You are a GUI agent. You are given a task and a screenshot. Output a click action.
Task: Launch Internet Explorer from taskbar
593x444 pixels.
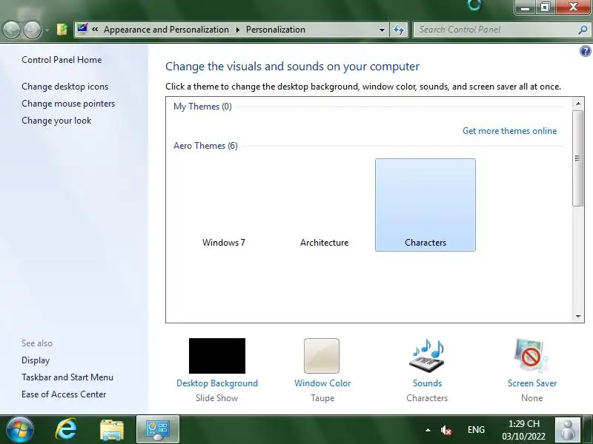tap(66, 430)
